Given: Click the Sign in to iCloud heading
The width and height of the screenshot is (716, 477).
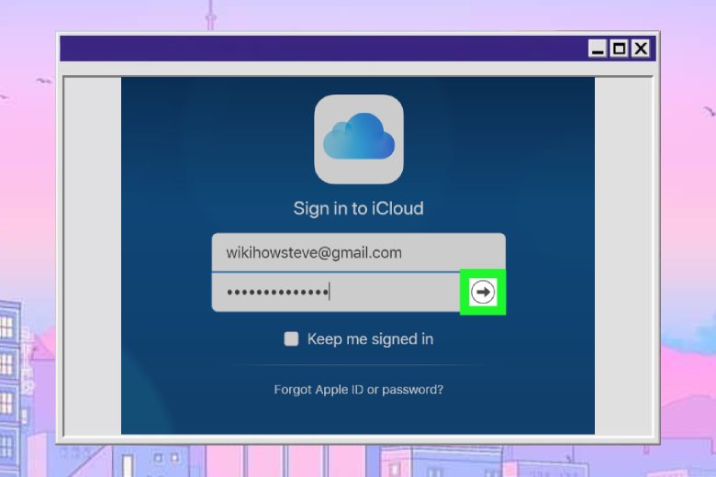Looking at the screenshot, I should [x=358, y=208].
